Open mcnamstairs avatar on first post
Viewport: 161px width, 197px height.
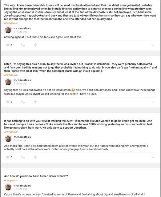pos(8,30)
